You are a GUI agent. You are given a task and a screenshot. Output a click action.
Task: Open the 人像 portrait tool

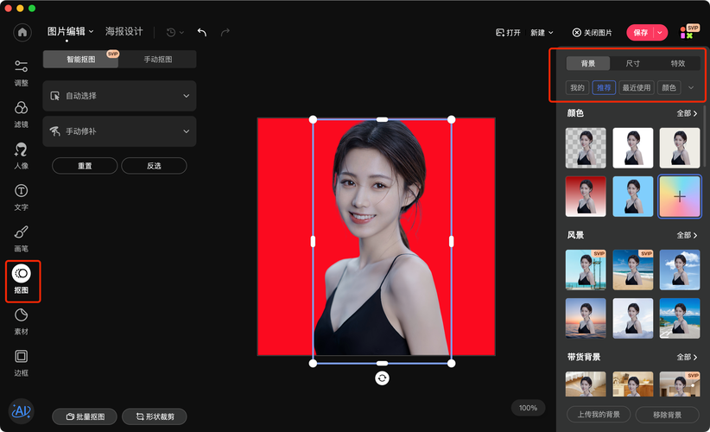22,155
